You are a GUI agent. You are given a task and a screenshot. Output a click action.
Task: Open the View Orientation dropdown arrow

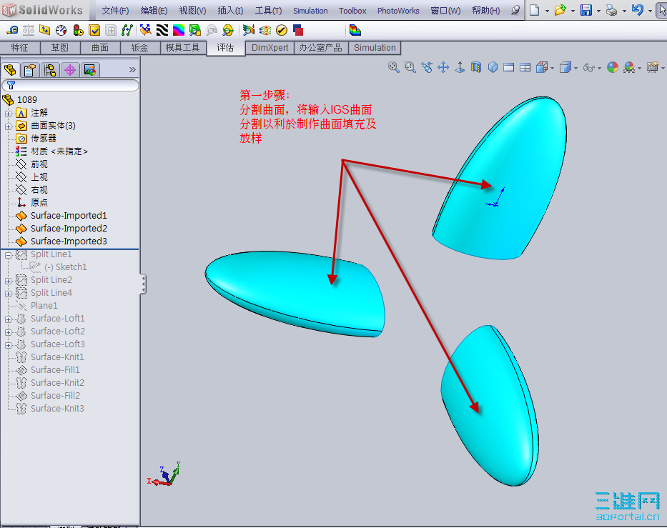[x=552, y=68]
